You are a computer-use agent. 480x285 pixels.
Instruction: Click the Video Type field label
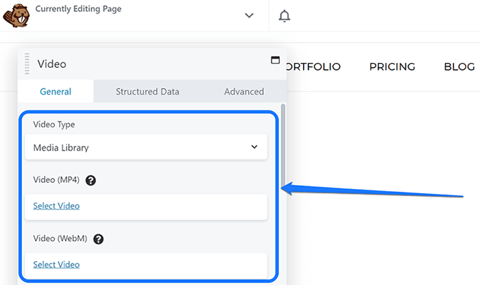tap(54, 125)
